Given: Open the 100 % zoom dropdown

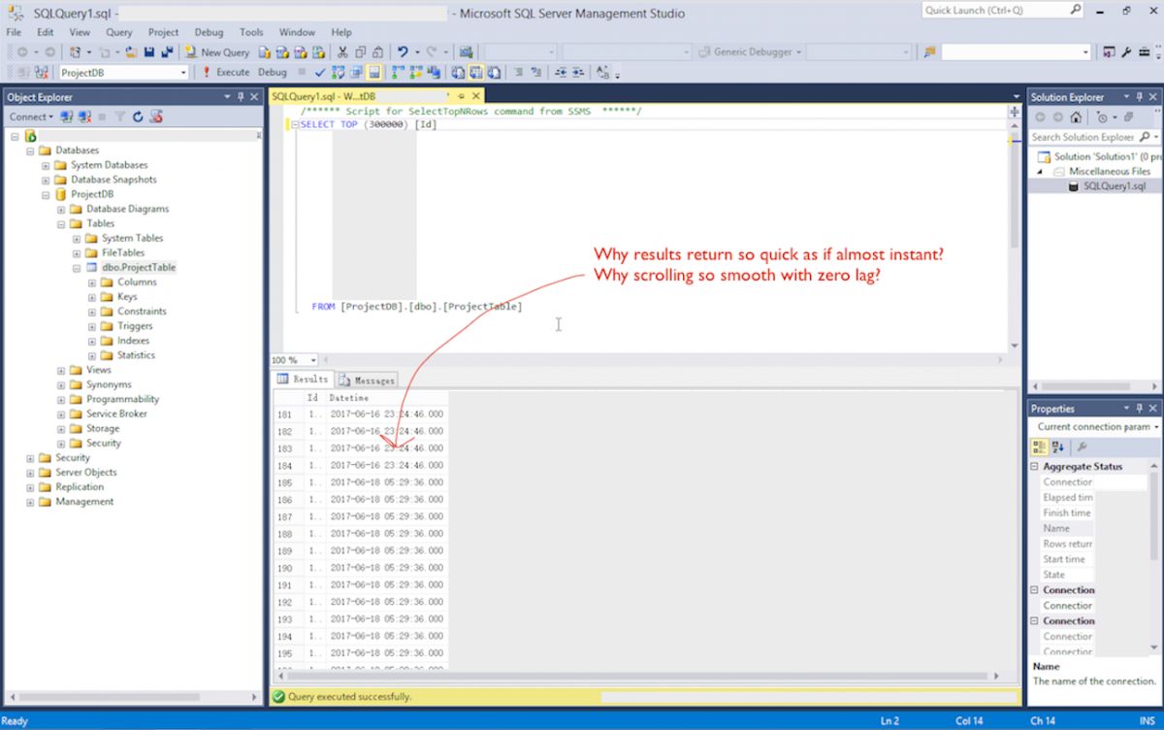Looking at the screenshot, I should click(x=312, y=360).
